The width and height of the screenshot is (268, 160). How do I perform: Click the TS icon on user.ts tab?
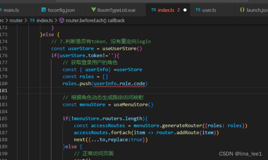tap(198, 10)
